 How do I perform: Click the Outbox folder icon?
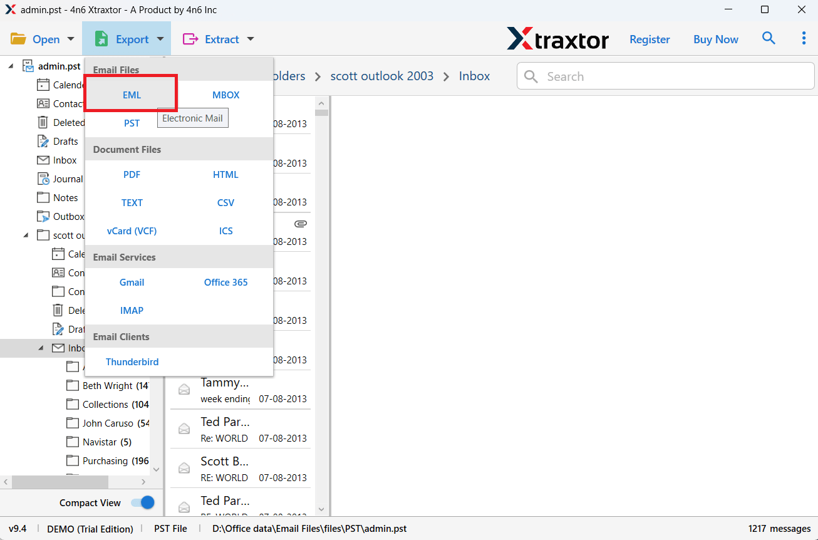pos(43,216)
